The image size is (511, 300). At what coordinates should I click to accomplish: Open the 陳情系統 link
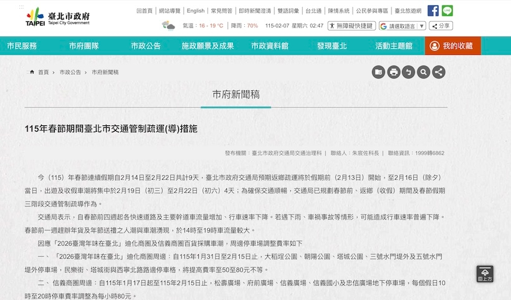click(x=338, y=11)
